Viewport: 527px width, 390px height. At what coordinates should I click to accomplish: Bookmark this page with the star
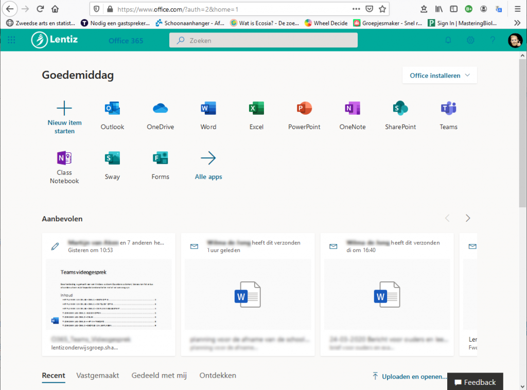point(382,9)
